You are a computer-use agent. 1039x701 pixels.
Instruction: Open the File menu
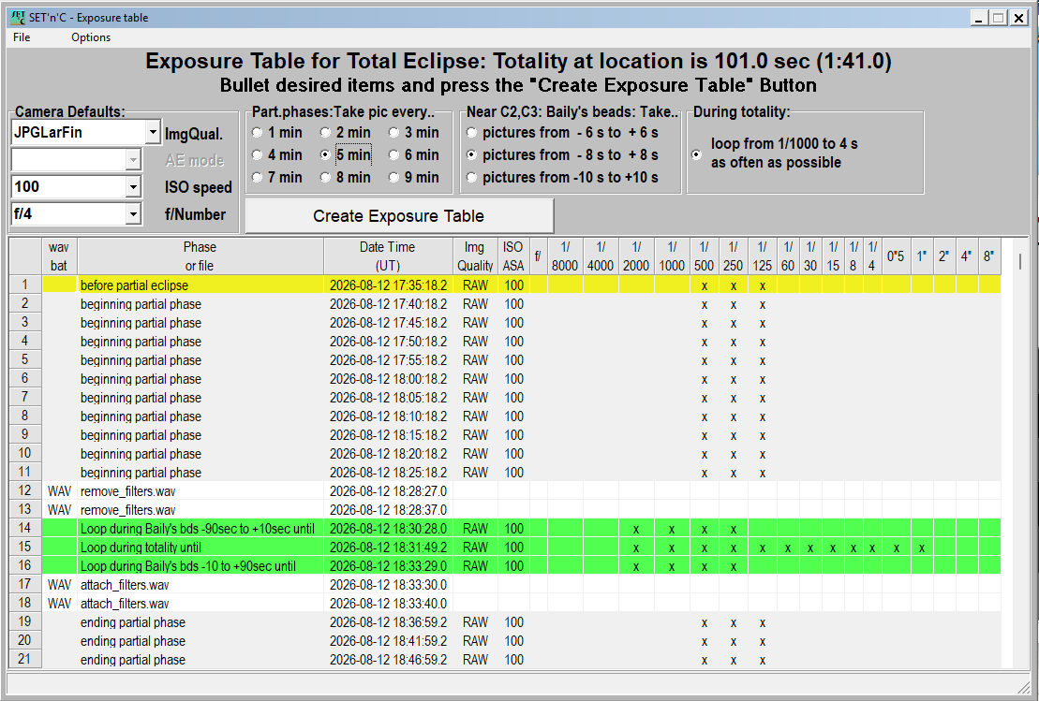22,37
